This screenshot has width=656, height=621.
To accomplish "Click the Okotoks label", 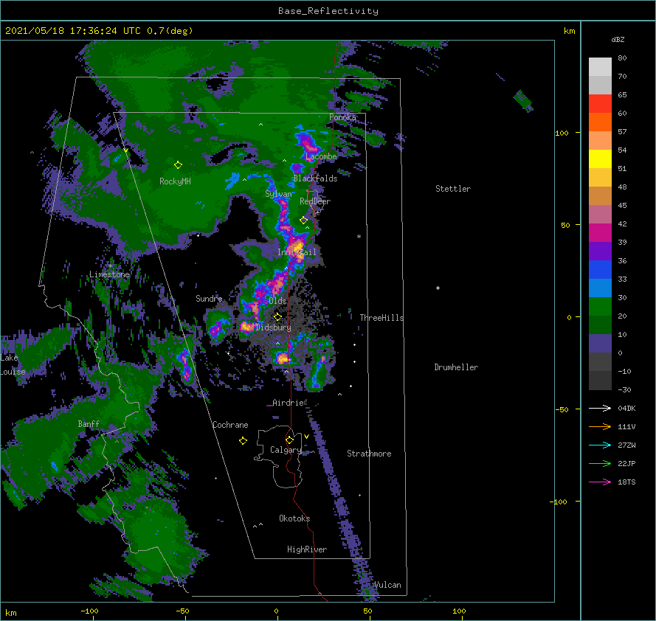I will tap(294, 518).
